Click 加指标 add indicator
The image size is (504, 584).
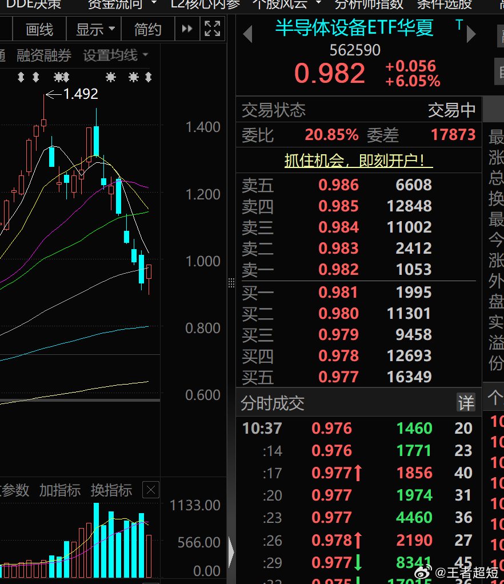pos(60,490)
